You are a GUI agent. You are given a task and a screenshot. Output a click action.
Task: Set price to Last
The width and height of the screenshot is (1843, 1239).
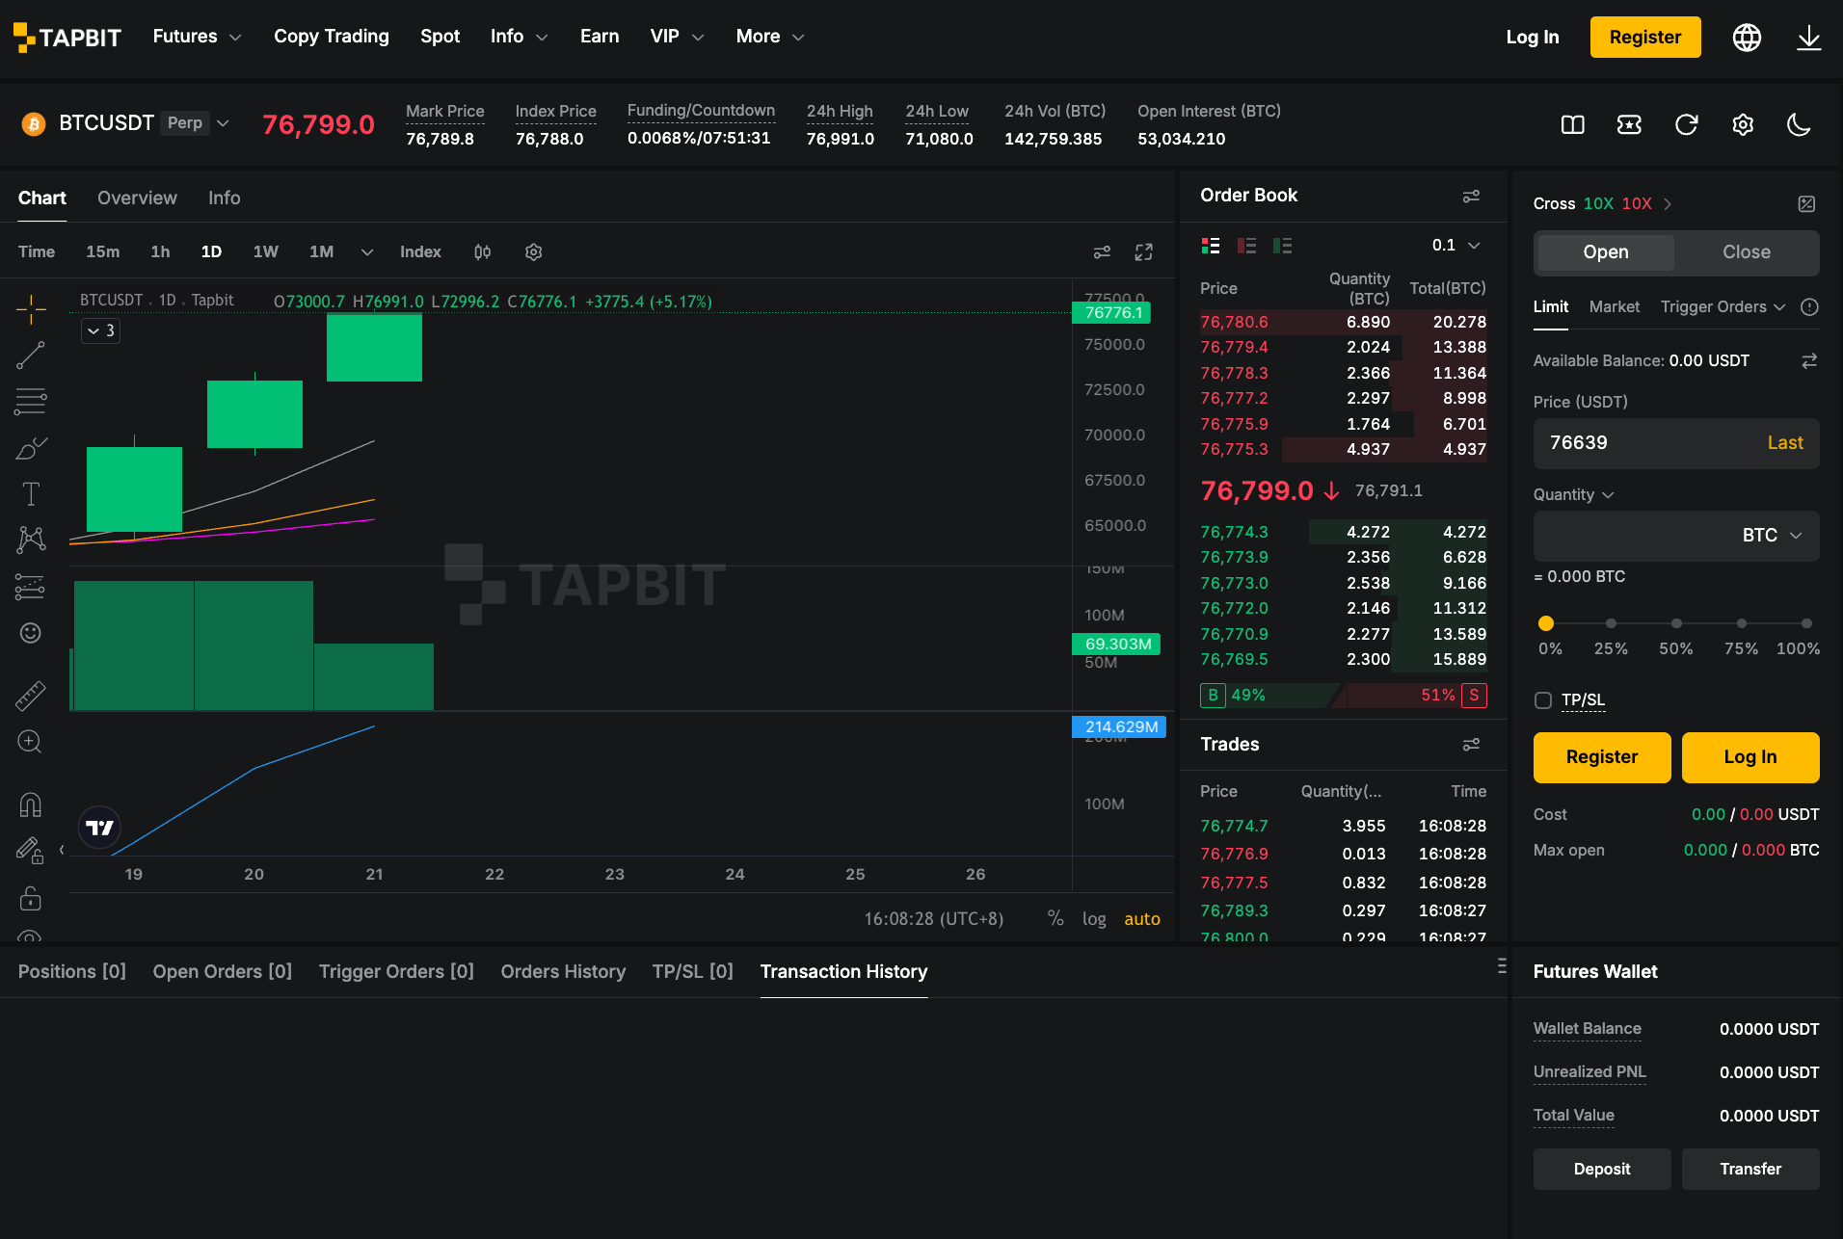coord(1784,442)
